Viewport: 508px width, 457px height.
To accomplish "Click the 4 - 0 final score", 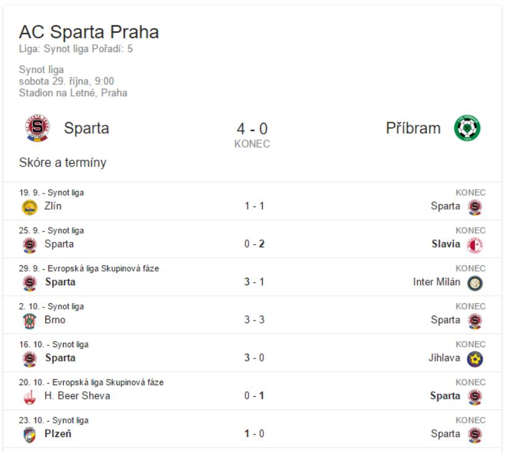I will [252, 129].
